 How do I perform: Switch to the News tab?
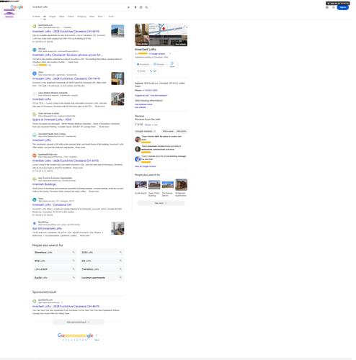point(93,17)
